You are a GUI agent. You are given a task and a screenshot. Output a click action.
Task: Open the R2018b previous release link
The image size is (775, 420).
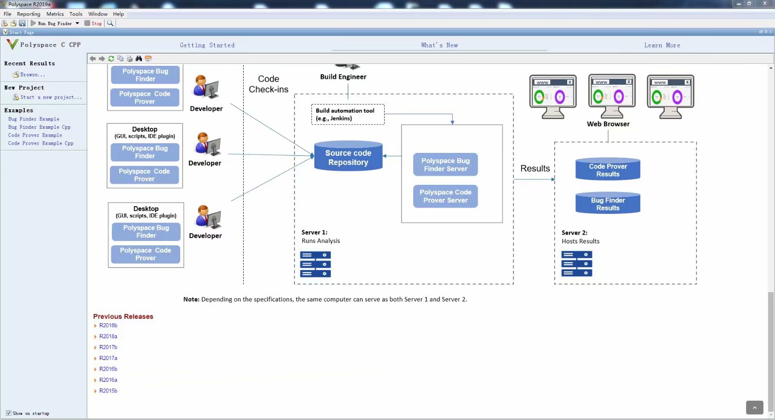pos(108,326)
